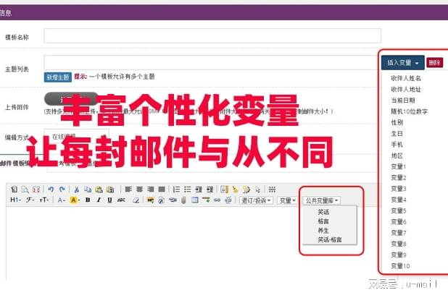Select 笑话 from public variable library
Screen dimensions: 448x298
tap(323, 213)
